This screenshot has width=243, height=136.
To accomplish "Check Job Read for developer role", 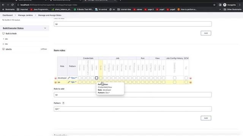I will 130,78.
